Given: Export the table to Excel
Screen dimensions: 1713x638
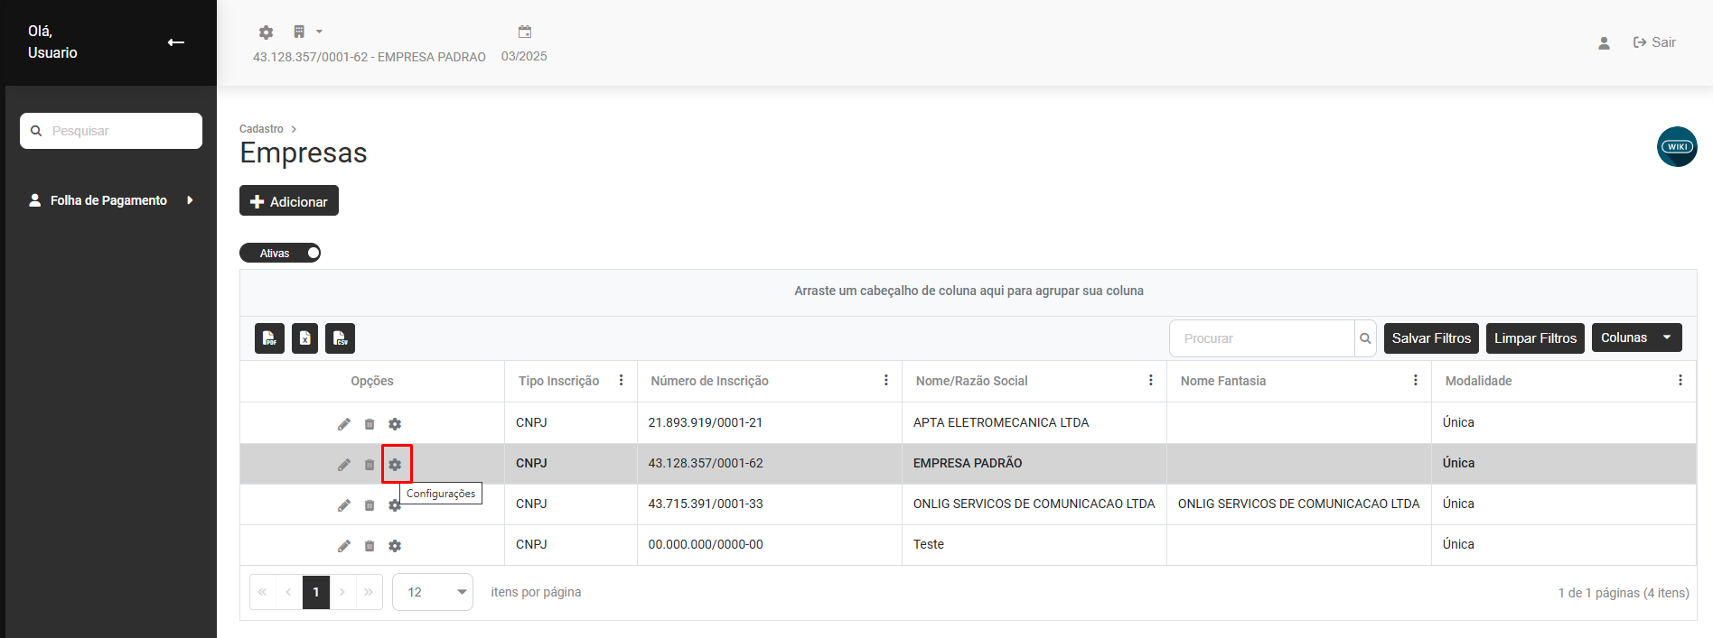Looking at the screenshot, I should [x=304, y=338].
